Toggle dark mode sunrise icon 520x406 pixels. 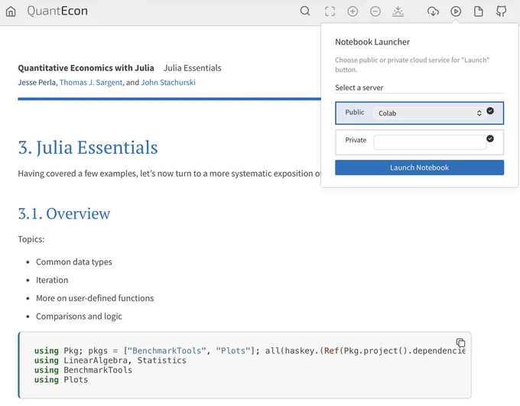(x=398, y=11)
